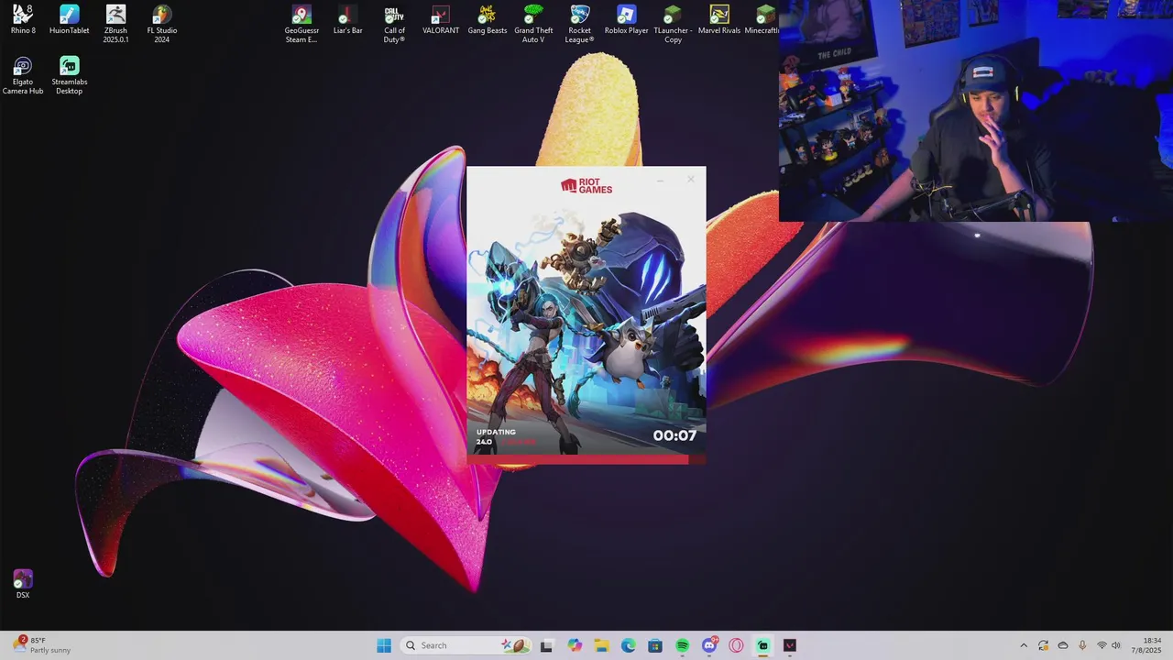Click the microphone tray icon
1173x660 pixels.
click(1082, 645)
